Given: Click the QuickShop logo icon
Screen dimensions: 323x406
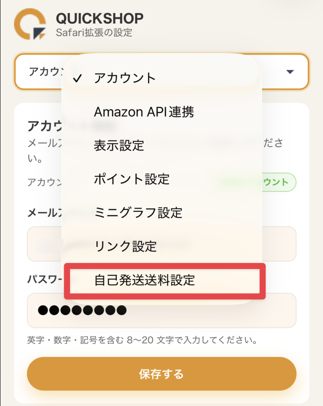Looking at the screenshot, I should 30,24.
